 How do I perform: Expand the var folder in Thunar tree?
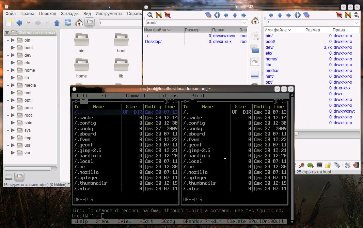(13, 153)
